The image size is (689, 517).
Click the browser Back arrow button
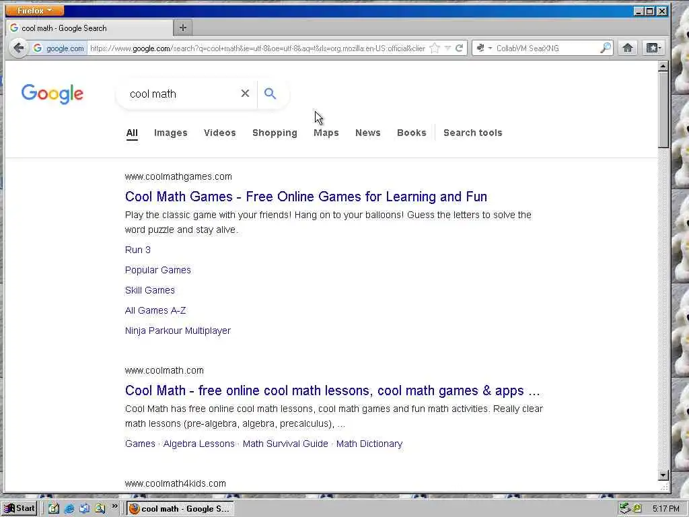click(18, 48)
